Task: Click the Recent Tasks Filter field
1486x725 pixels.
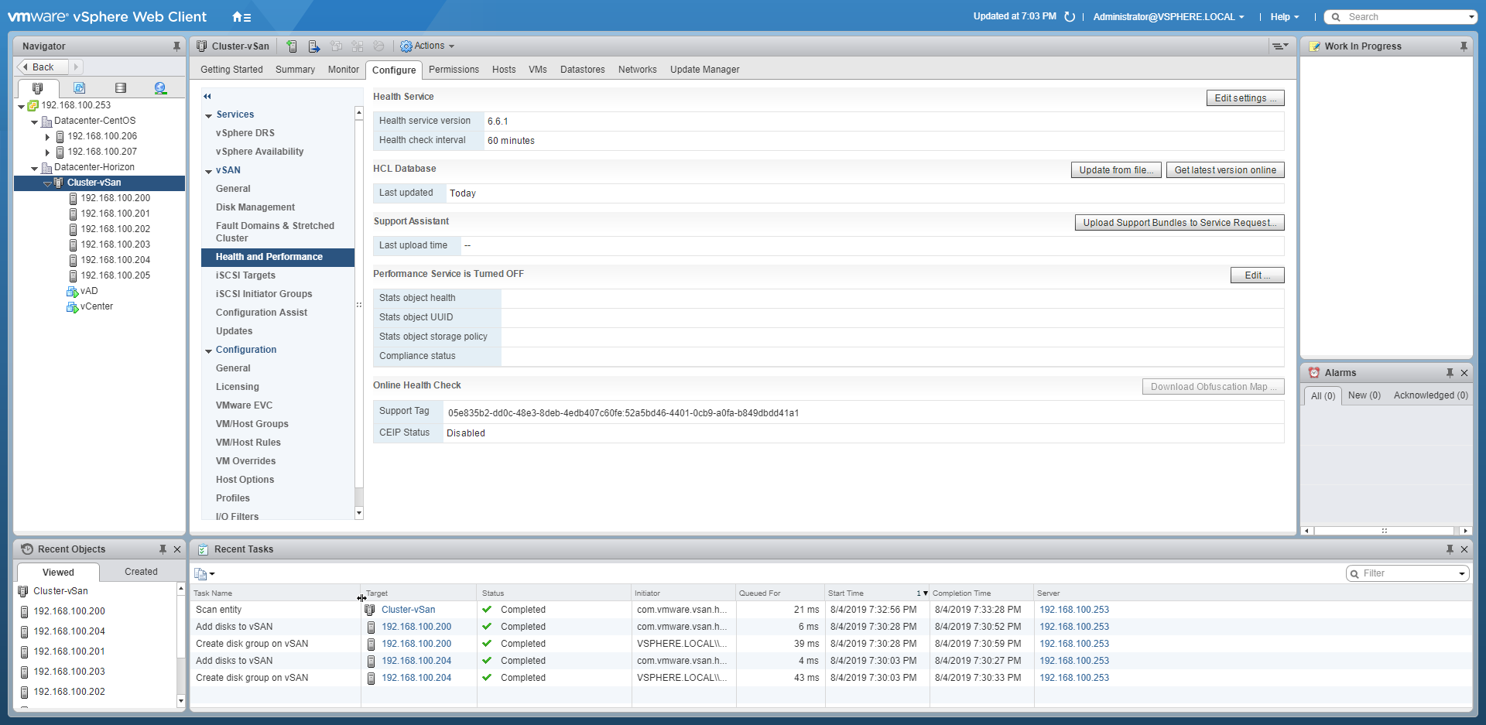Action: (1407, 573)
